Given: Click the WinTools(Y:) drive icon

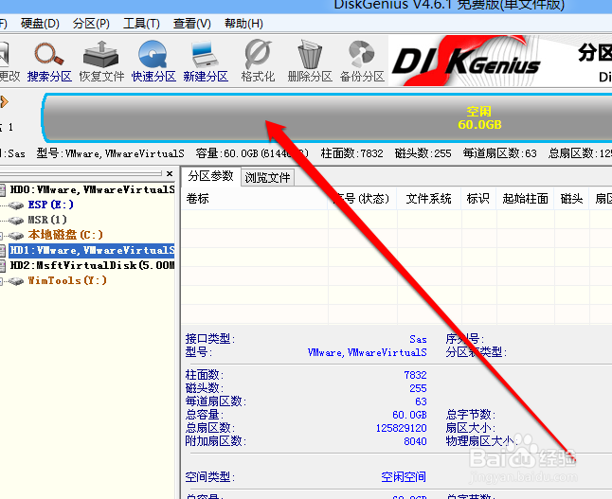Looking at the screenshot, I should [x=16, y=281].
